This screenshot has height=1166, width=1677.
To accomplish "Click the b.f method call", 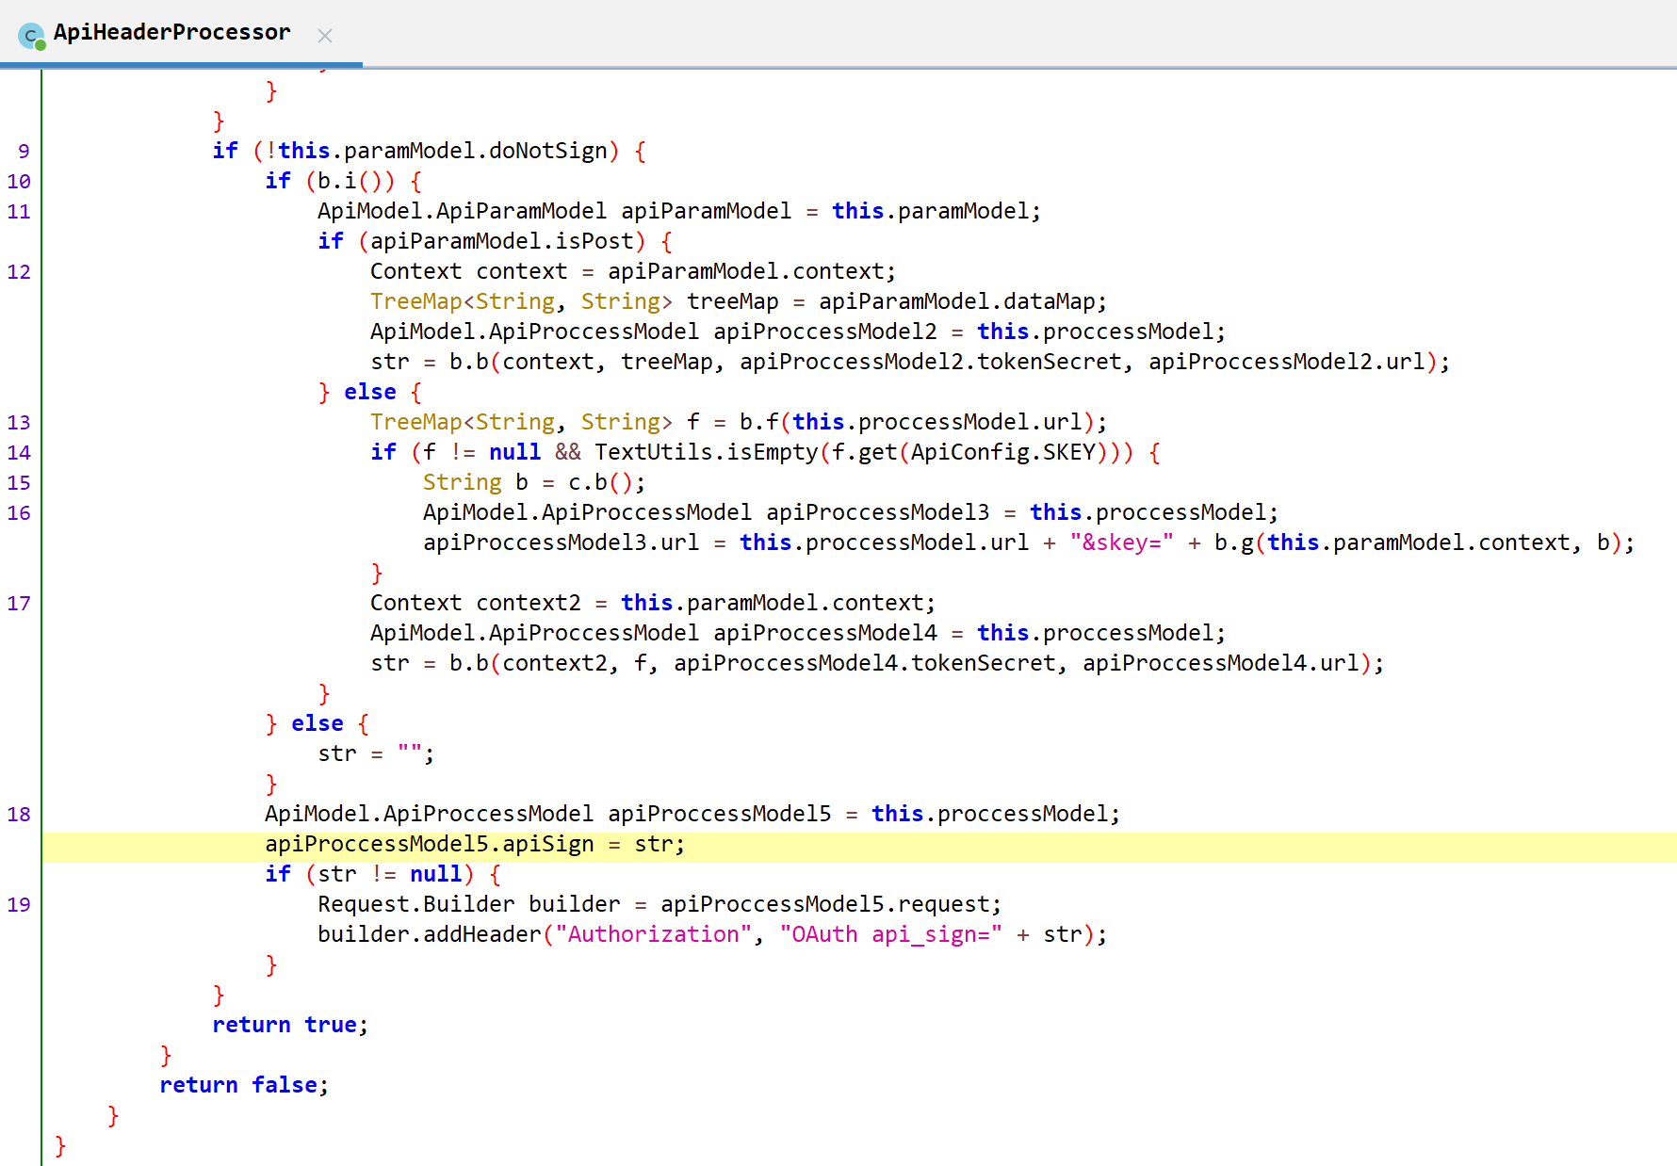I will point(759,422).
